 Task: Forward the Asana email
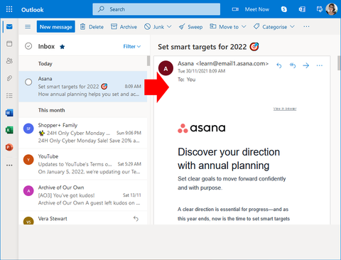point(306,65)
